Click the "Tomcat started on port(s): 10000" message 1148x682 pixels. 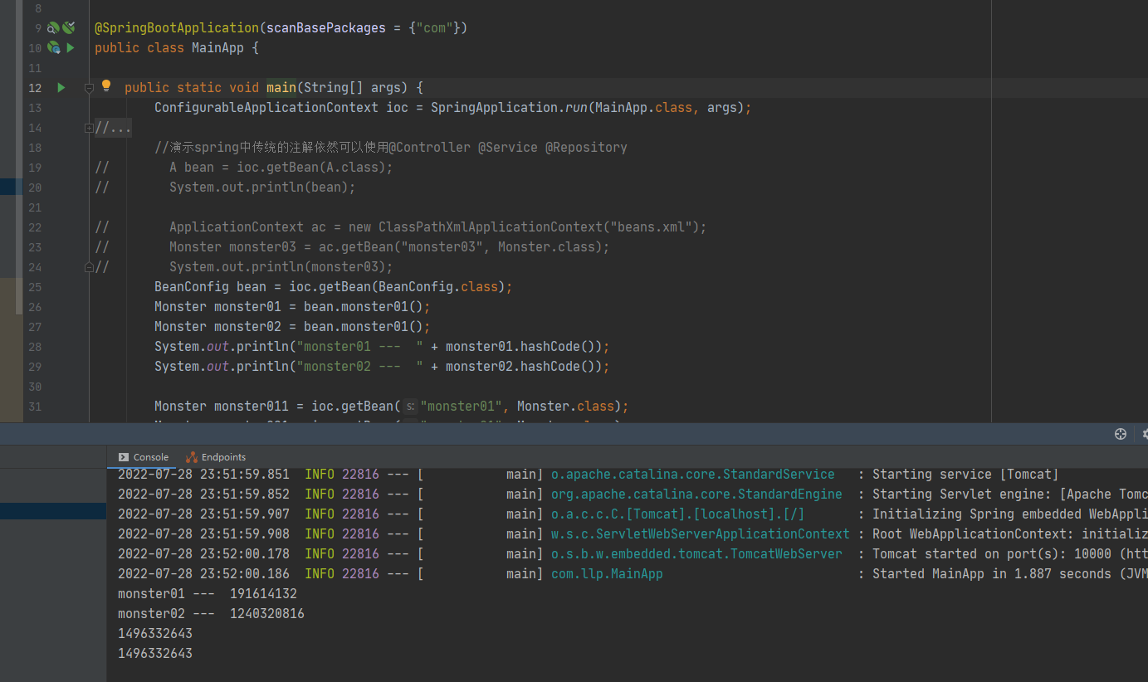pyautogui.click(x=1010, y=554)
